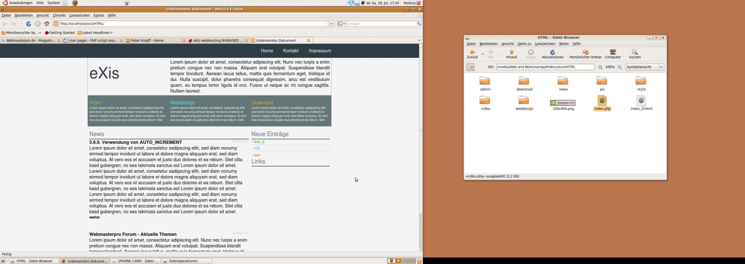Open Zurück history dropdown arrow

pyautogui.click(x=483, y=54)
